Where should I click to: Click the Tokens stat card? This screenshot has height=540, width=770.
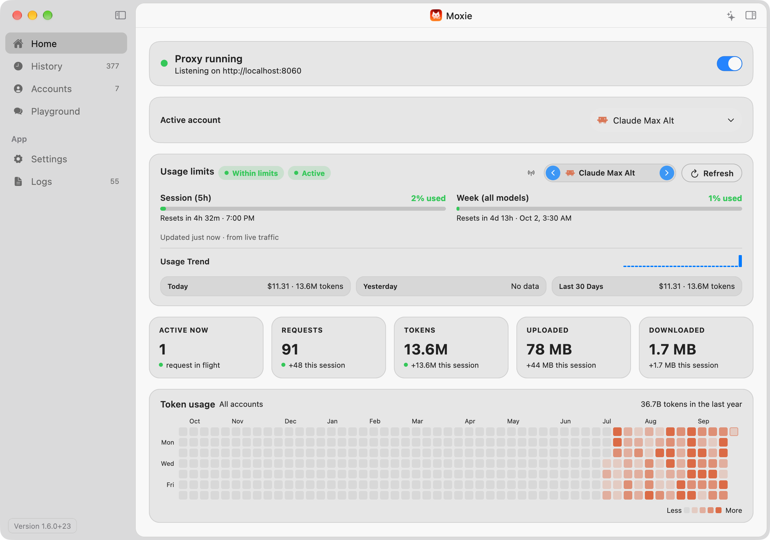451,348
